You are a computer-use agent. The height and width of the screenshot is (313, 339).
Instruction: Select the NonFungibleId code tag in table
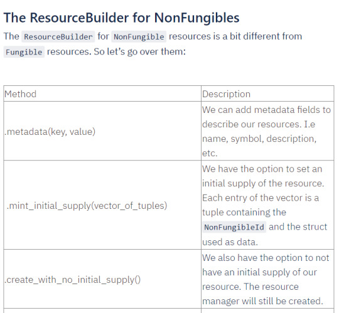(234, 227)
